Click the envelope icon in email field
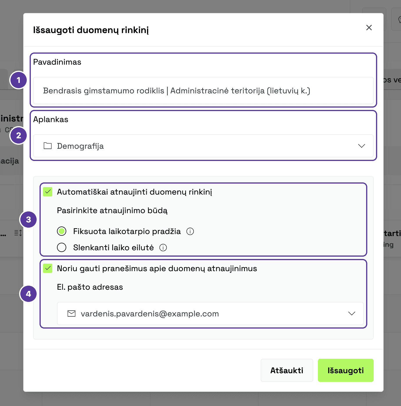The image size is (401, 406). pos(71,313)
